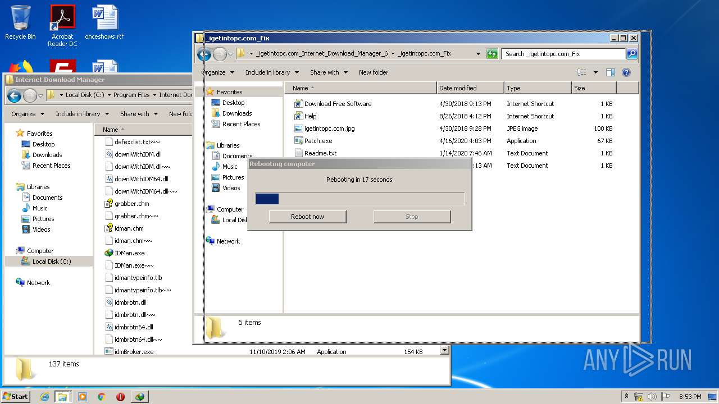Open Share with dropdown in Fix window
Viewport: 719px width, 404px height.
[329, 72]
